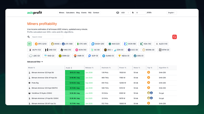Filter miners by KDA (16)

[x=145, y=44]
